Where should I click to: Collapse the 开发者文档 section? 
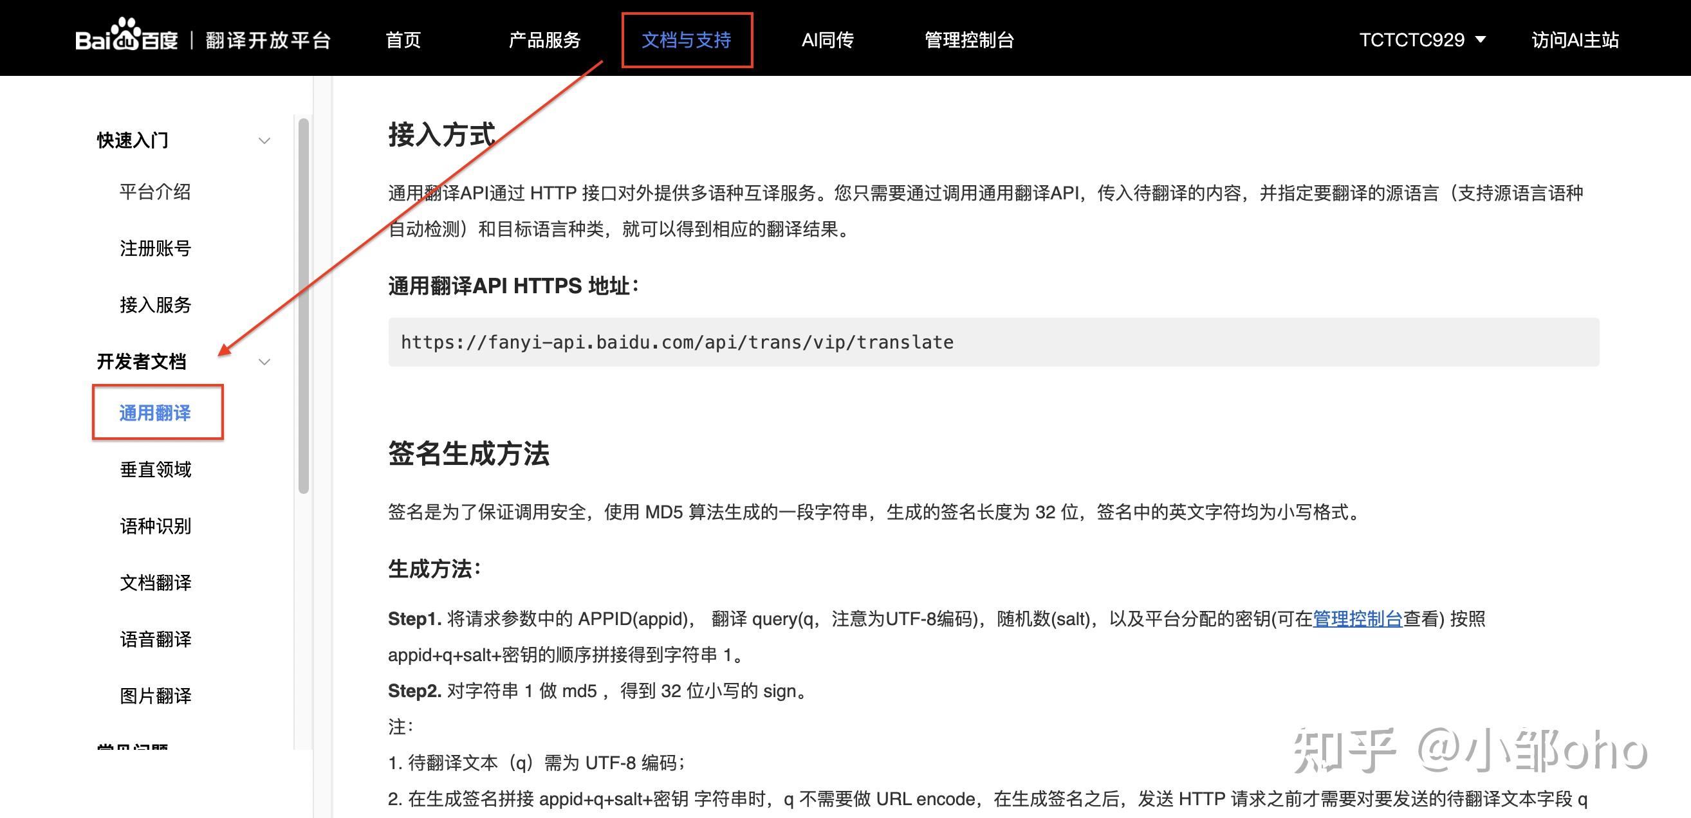(x=141, y=361)
